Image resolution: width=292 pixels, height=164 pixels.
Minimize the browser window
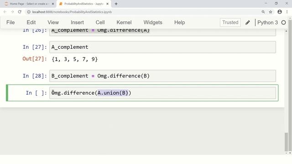[266, 3]
